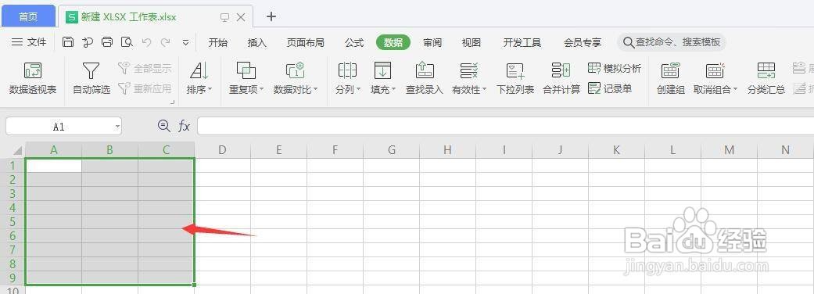This screenshot has height=294, width=814.
Task: Click the select-all corner triangle
Action: coord(18,151)
